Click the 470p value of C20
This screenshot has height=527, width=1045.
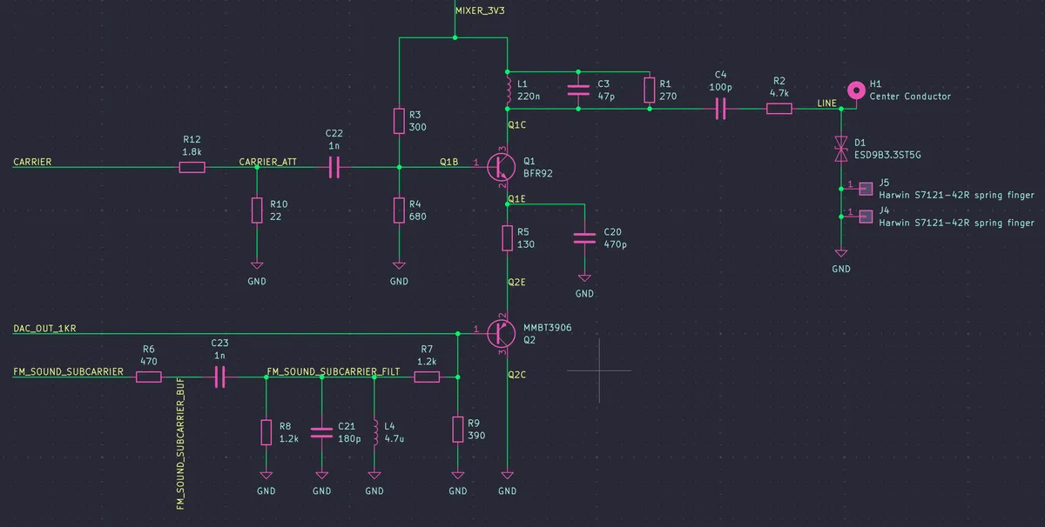[615, 245]
